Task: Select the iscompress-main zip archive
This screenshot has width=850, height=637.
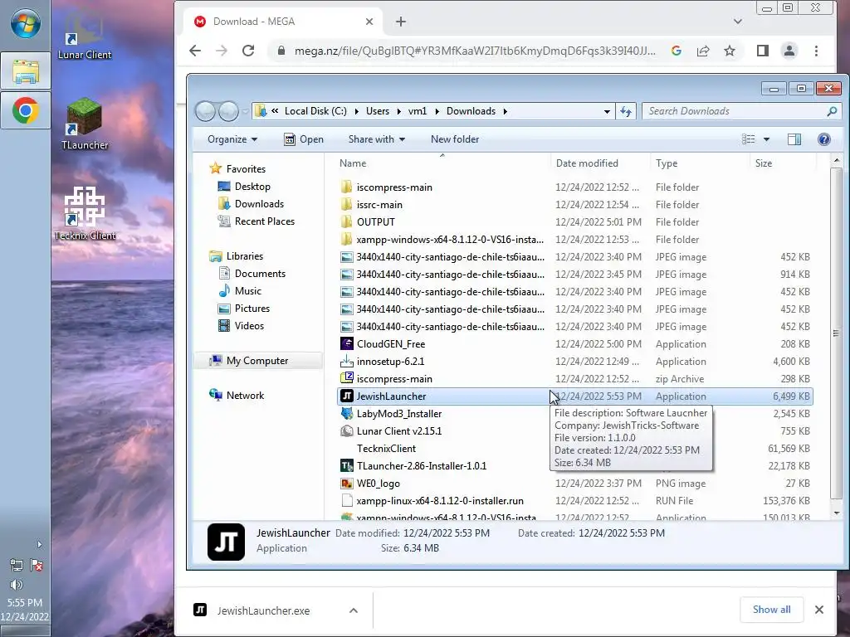Action: click(574, 378)
